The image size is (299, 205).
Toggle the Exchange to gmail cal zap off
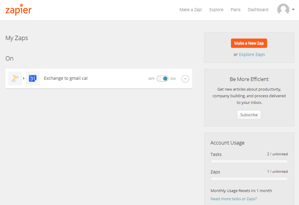click(x=163, y=79)
